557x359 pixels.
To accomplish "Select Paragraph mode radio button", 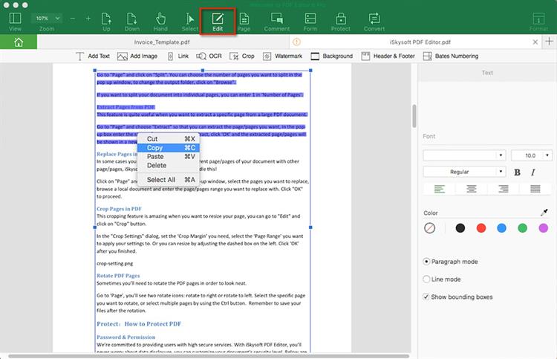I will (426, 262).
